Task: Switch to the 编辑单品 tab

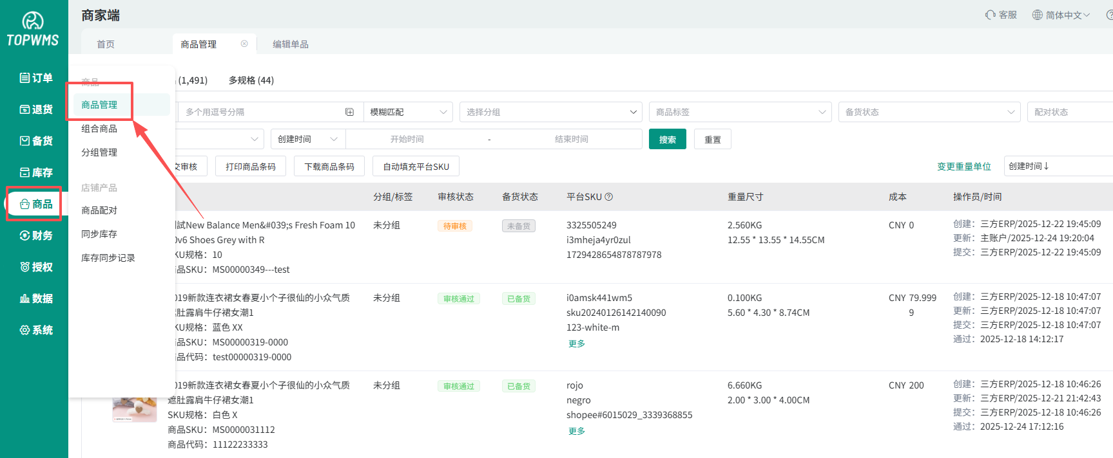Action: [290, 44]
